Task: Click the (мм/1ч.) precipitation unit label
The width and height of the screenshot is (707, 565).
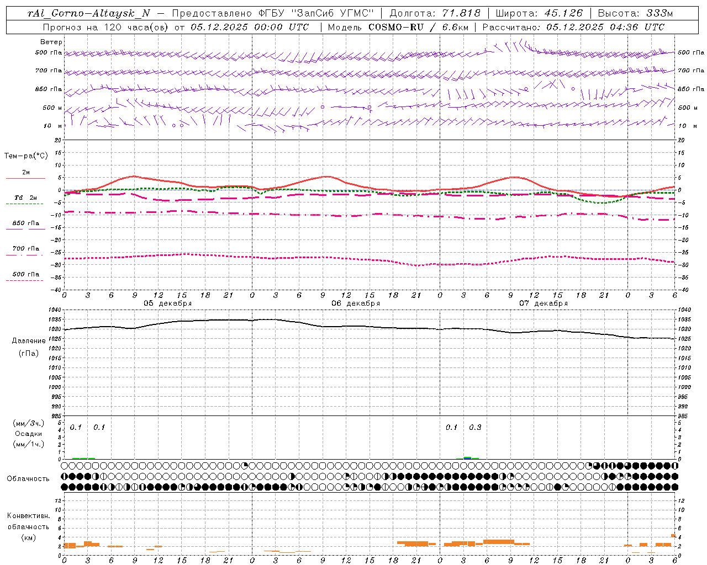Action: pos(29,444)
